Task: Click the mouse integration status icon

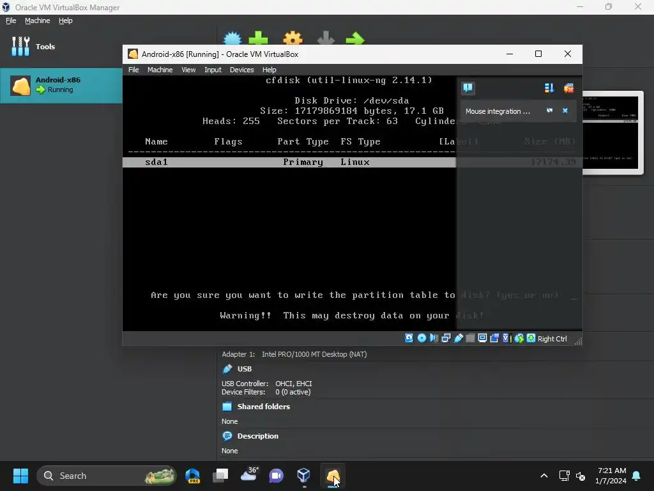Action: 519,338
